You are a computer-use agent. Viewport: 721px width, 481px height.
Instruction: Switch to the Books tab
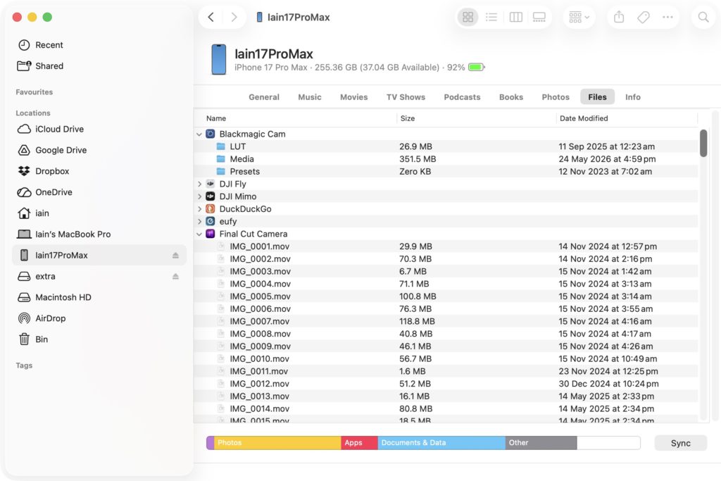(511, 97)
